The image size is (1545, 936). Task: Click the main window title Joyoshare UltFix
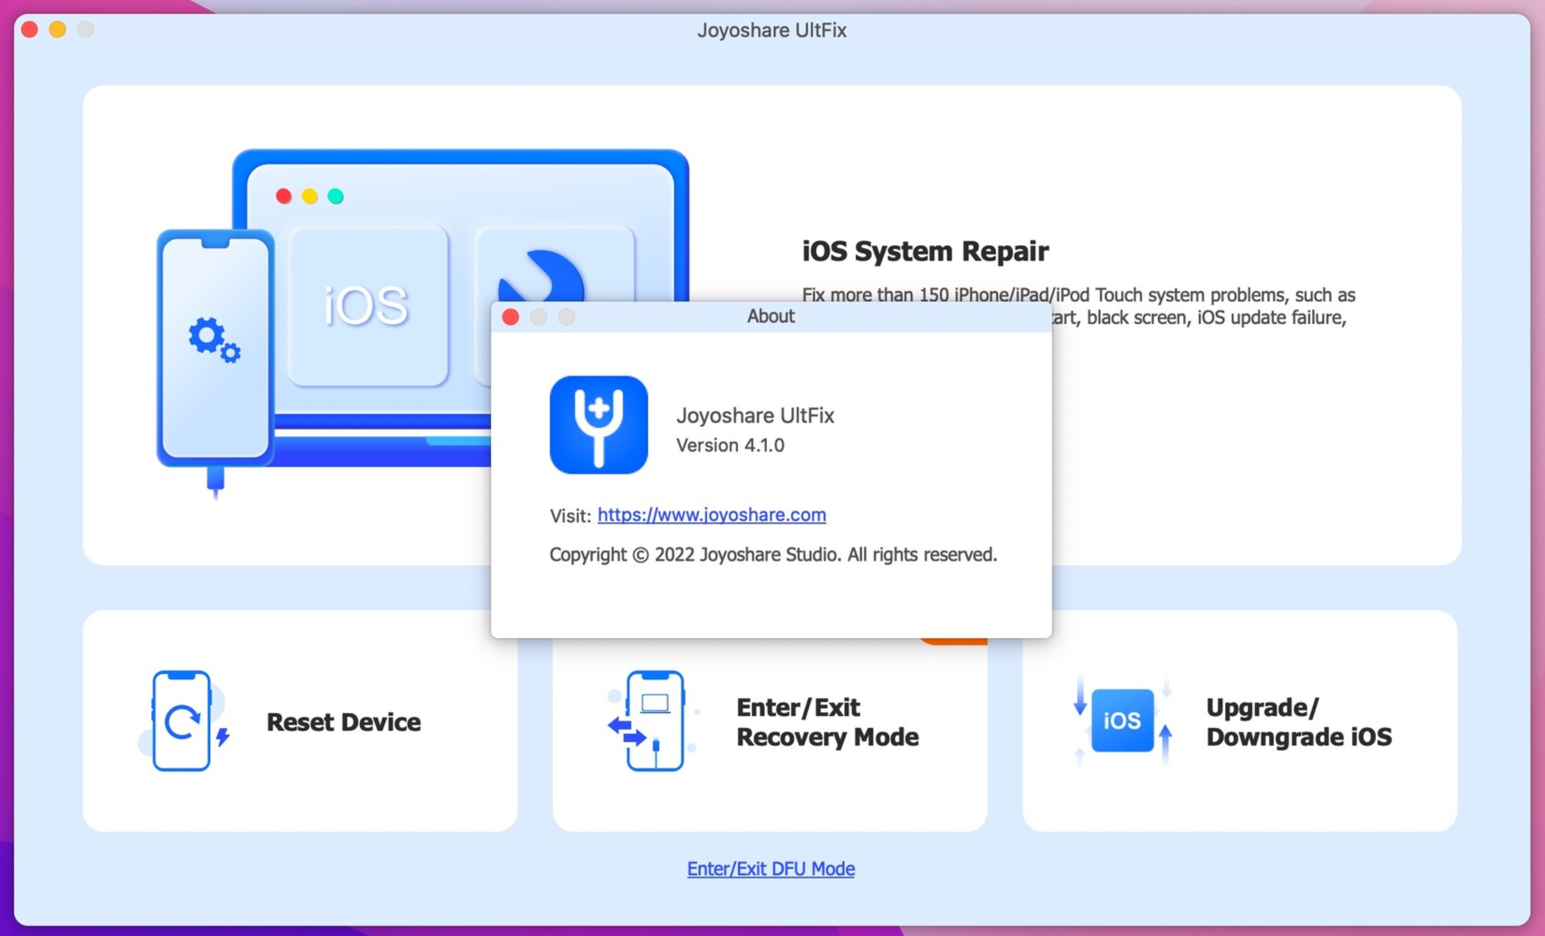[x=772, y=30]
